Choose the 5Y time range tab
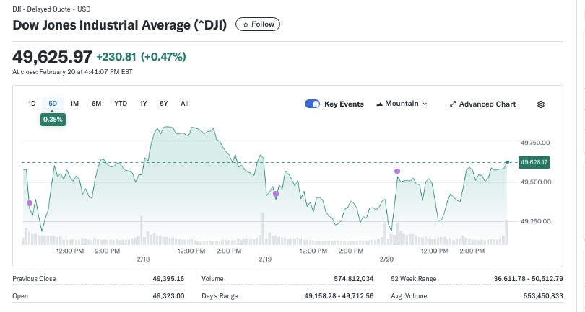This screenshot has height=312, width=585. tap(164, 104)
